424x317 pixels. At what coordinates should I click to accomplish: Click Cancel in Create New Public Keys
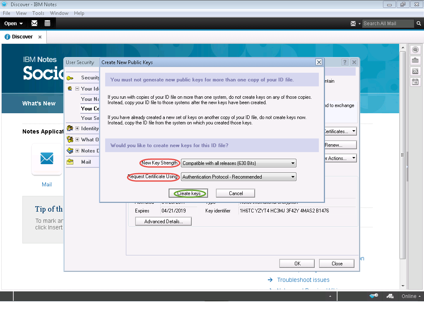pyautogui.click(x=236, y=193)
